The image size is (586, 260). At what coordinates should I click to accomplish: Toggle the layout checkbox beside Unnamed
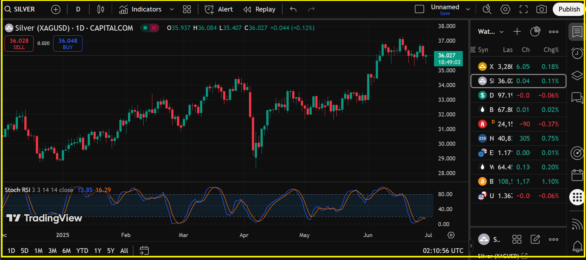tap(419, 9)
